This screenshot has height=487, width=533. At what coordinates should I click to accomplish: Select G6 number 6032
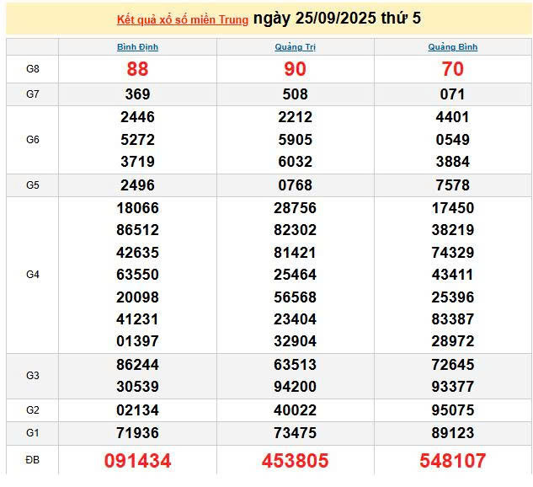[295, 162]
